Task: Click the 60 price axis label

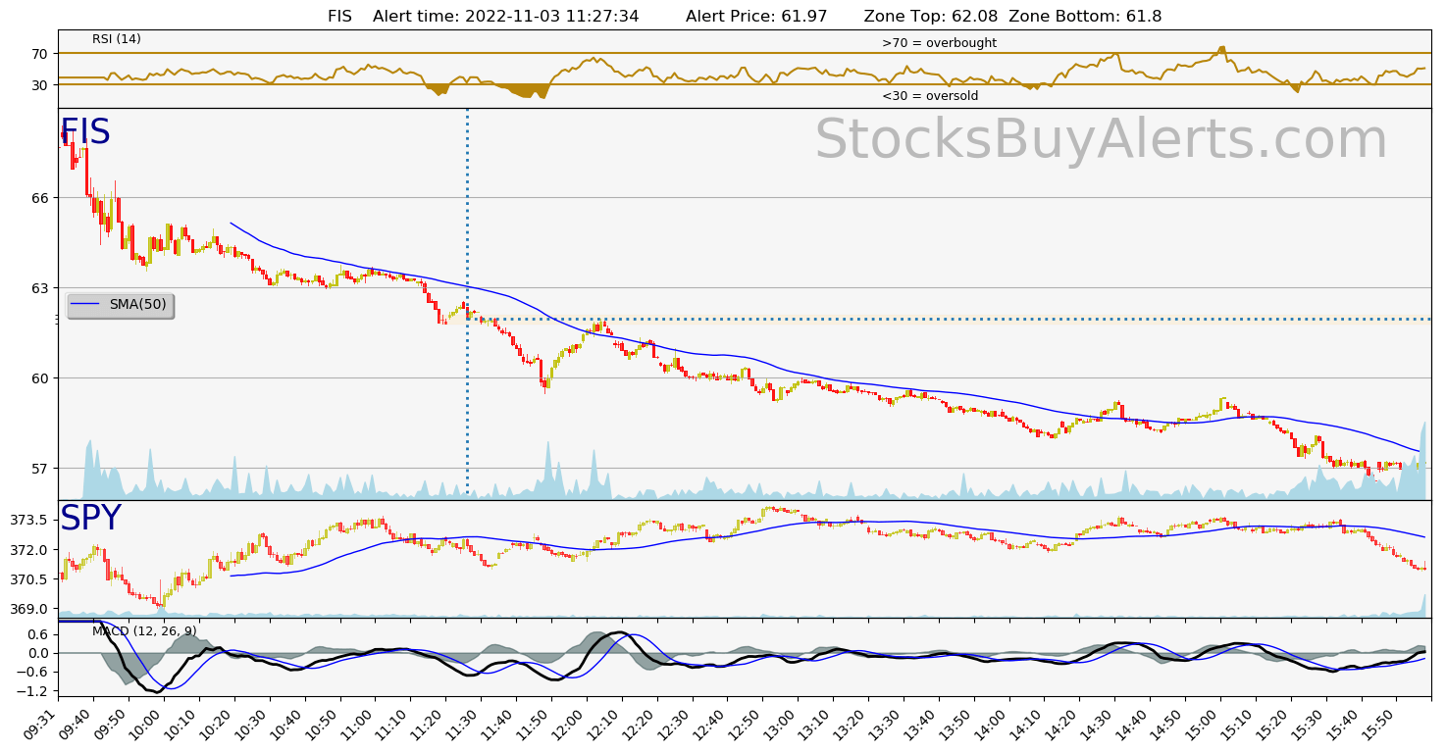Action: point(40,378)
